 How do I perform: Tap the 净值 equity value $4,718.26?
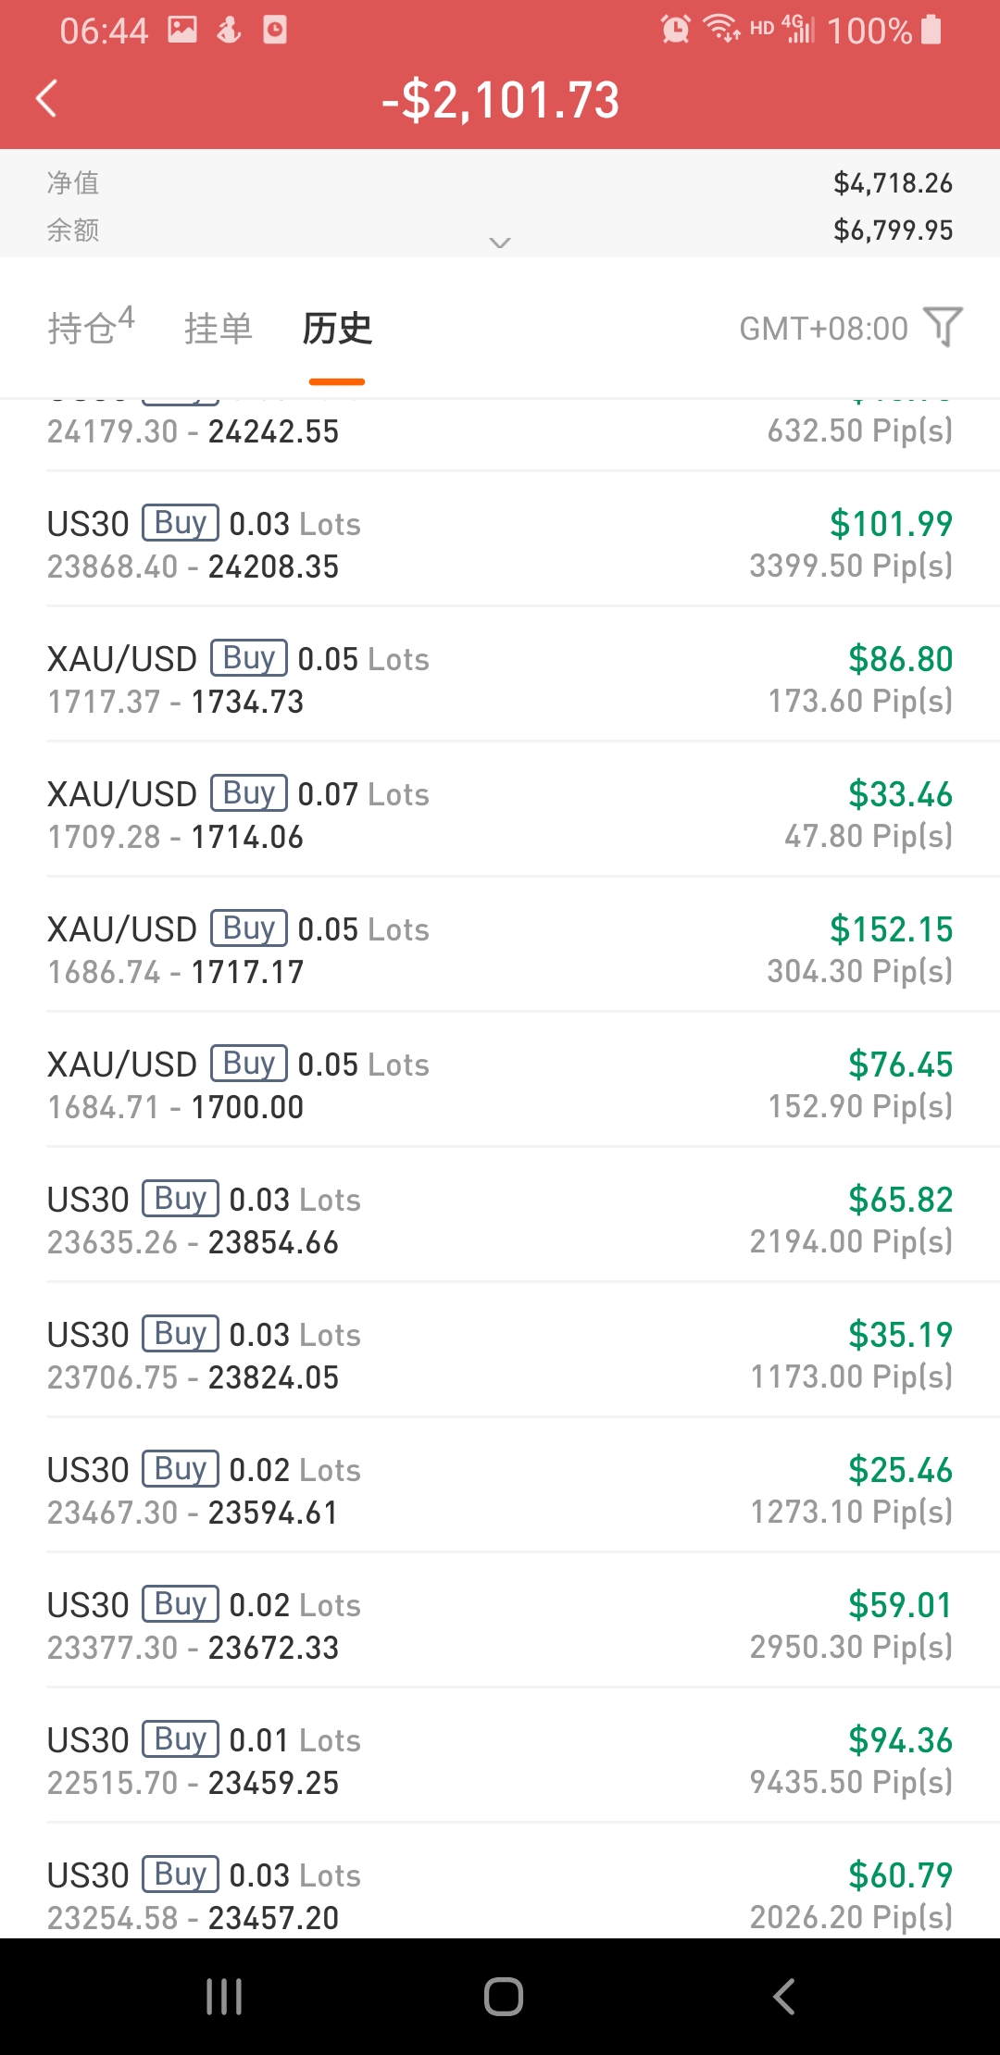(893, 183)
